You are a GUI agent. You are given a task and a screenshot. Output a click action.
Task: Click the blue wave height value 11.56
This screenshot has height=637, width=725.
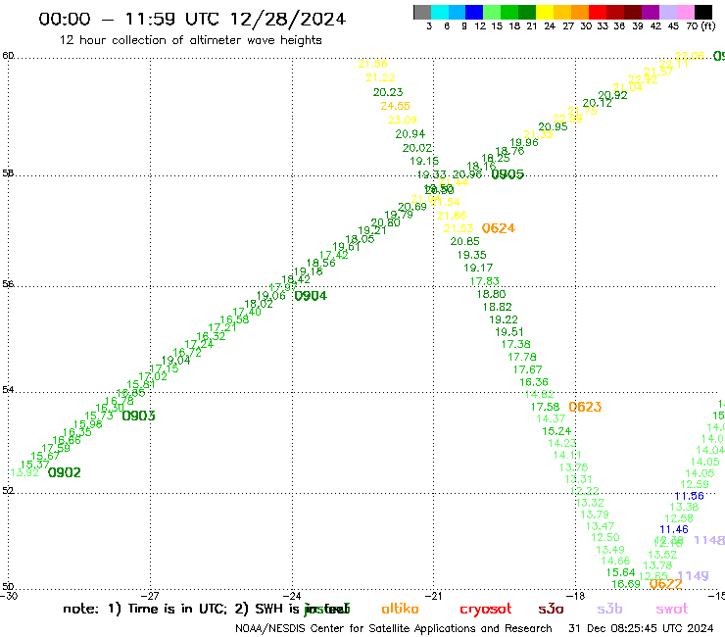click(x=689, y=496)
